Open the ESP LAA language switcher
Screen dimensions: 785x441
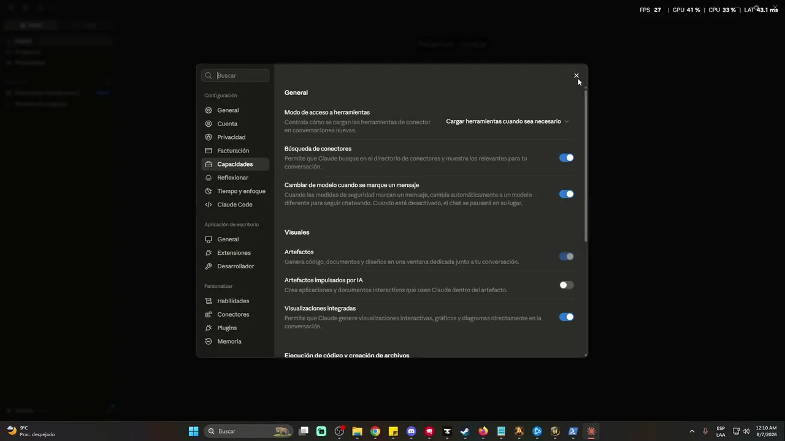pyautogui.click(x=721, y=431)
